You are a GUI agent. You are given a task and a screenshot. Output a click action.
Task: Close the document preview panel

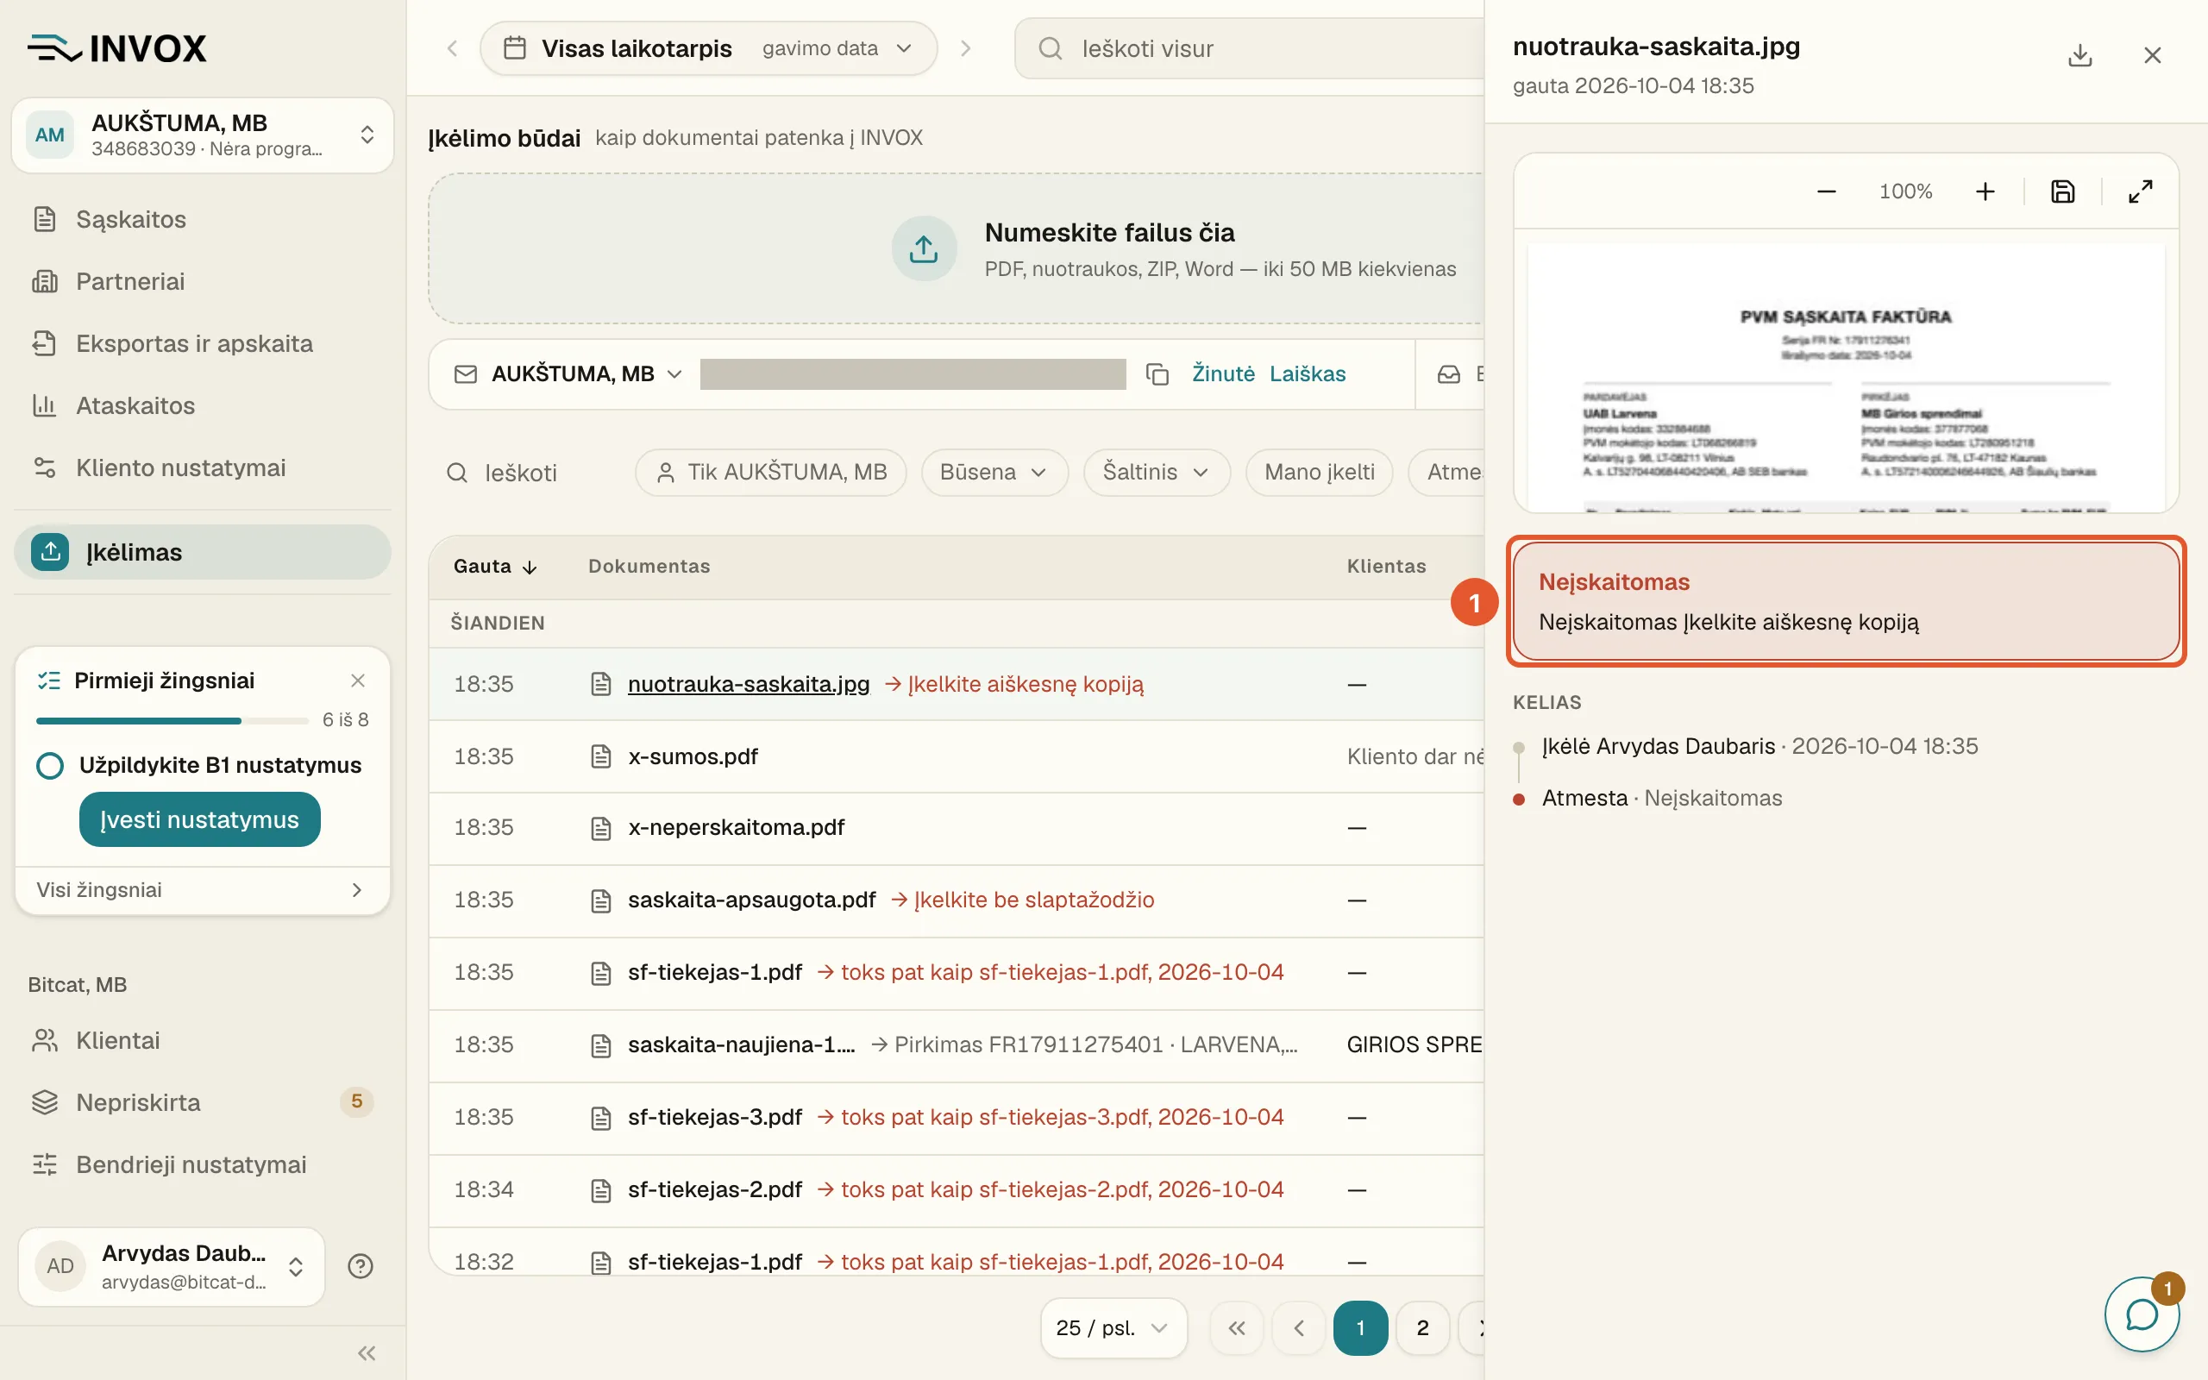click(x=2152, y=56)
